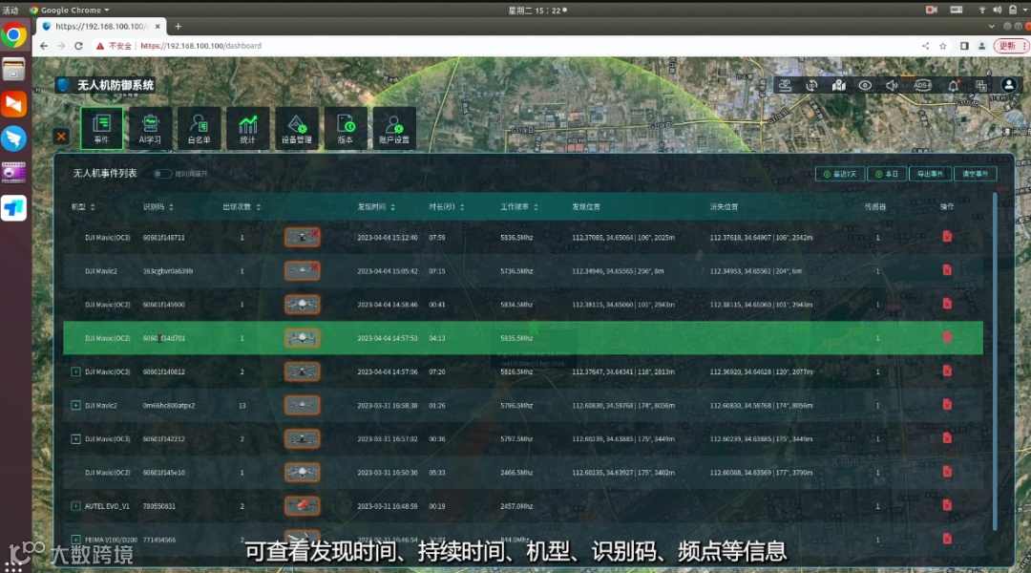Screen dimensions: 1031x573
Task: Click the 清空事件 clear events button
Action: tap(975, 174)
